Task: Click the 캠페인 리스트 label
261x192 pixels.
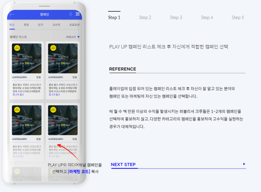Action: click(x=18, y=37)
